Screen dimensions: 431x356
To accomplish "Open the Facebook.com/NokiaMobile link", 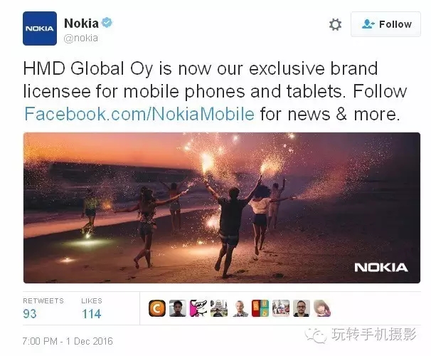I will click(139, 114).
